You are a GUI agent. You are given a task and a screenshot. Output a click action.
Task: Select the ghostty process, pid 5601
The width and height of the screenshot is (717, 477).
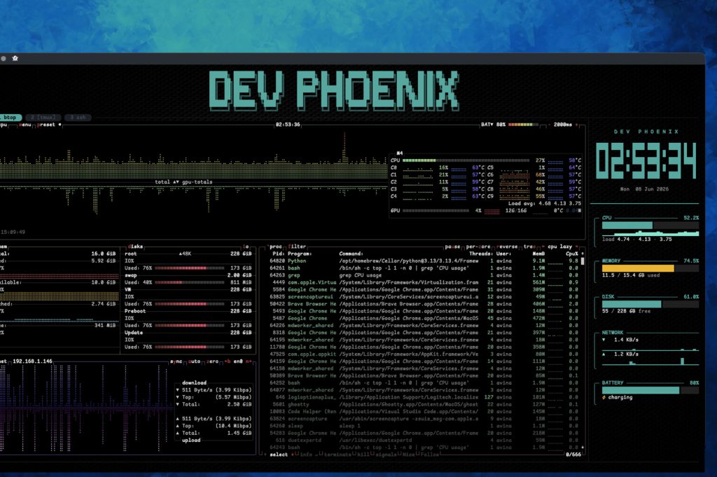click(424, 404)
